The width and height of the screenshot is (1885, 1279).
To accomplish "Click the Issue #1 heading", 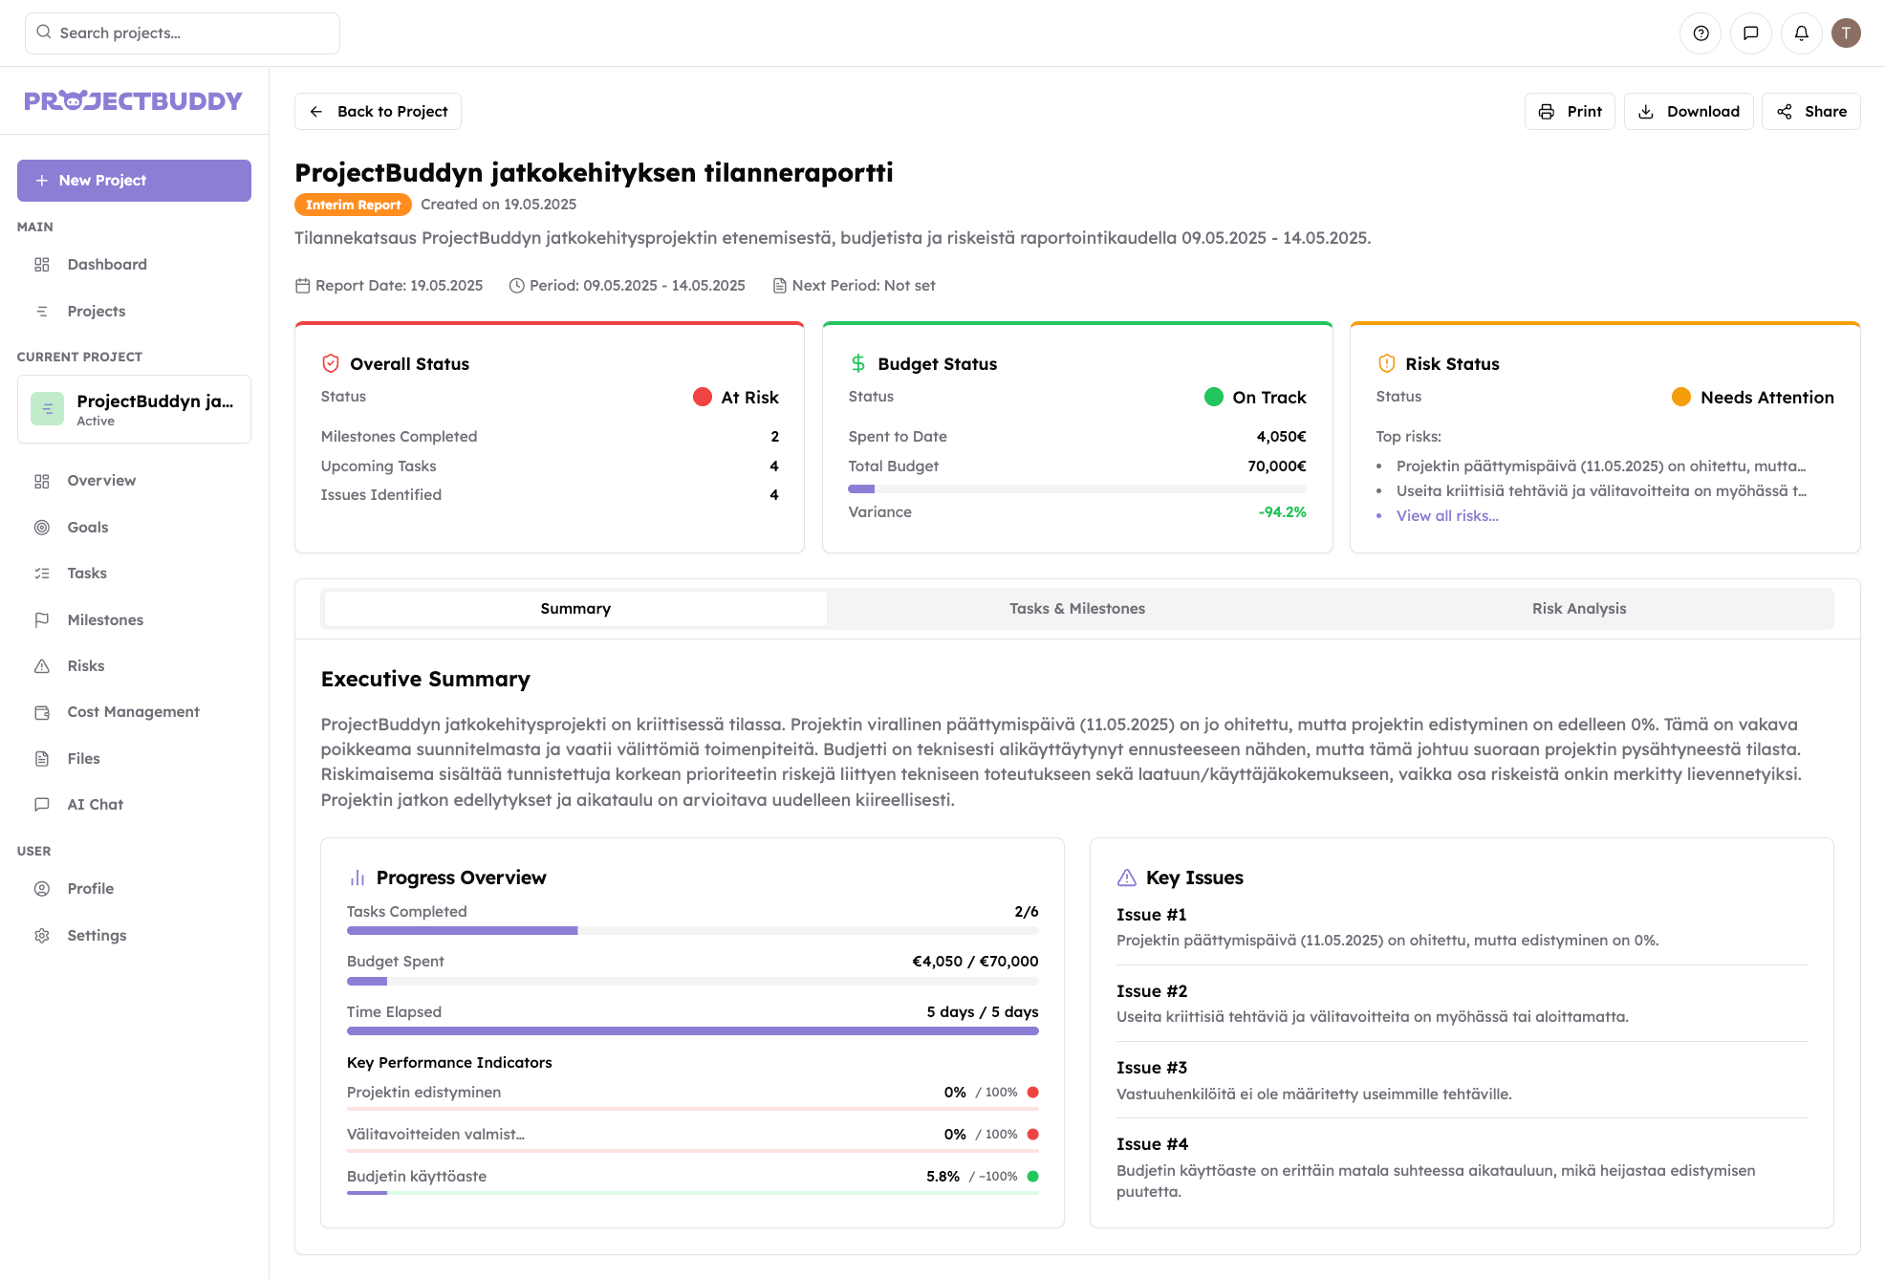I will (x=1151, y=916).
